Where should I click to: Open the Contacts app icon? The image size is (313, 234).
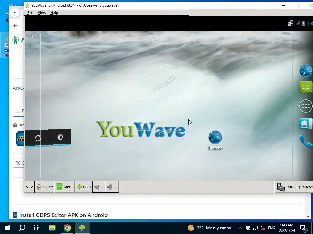306,123
